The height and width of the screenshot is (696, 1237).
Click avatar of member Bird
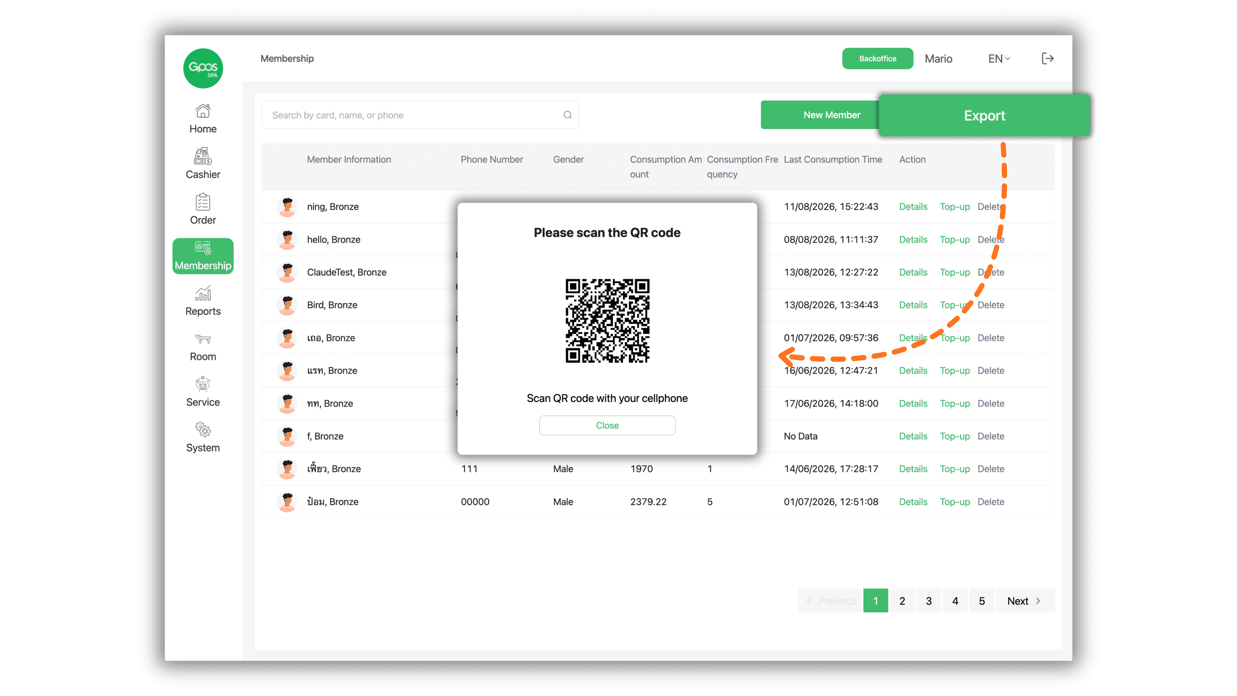pyautogui.click(x=287, y=305)
